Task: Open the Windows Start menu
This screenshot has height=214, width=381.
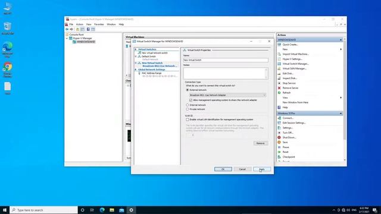Action: point(5,210)
